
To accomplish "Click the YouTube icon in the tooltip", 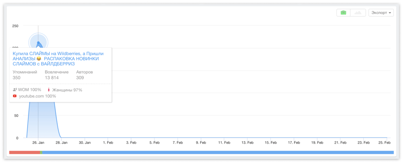I will coord(15,96).
